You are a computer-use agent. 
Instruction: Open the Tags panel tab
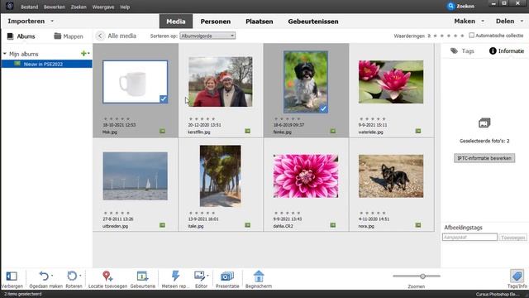click(x=462, y=51)
